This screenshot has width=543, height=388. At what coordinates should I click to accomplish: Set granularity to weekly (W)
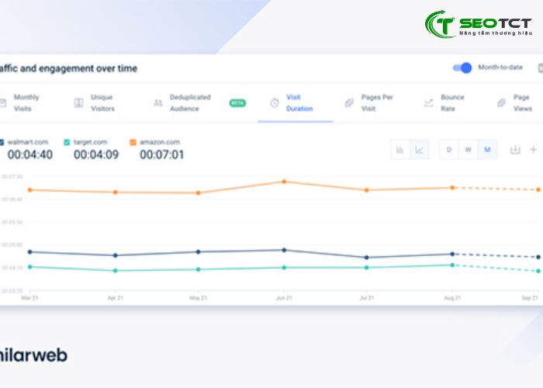pyautogui.click(x=468, y=150)
